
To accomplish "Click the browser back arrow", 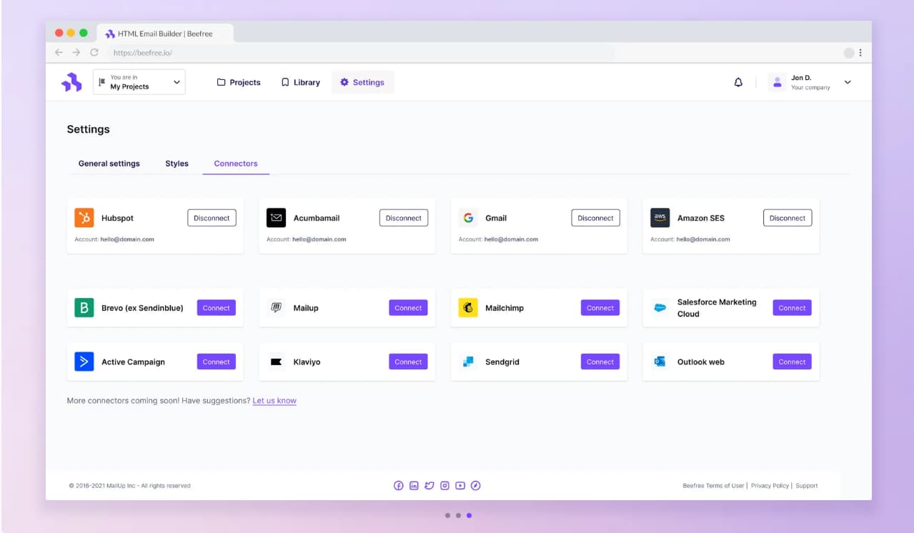I will pos(59,52).
